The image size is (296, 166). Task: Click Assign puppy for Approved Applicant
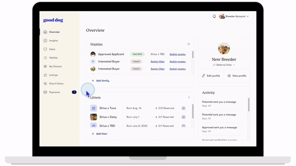point(178,54)
